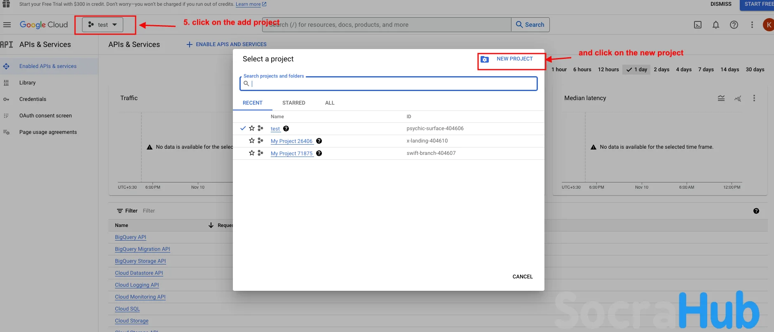This screenshot has width=774, height=332.
Task: Click help icon next to My Project 26406
Action: pyautogui.click(x=319, y=141)
